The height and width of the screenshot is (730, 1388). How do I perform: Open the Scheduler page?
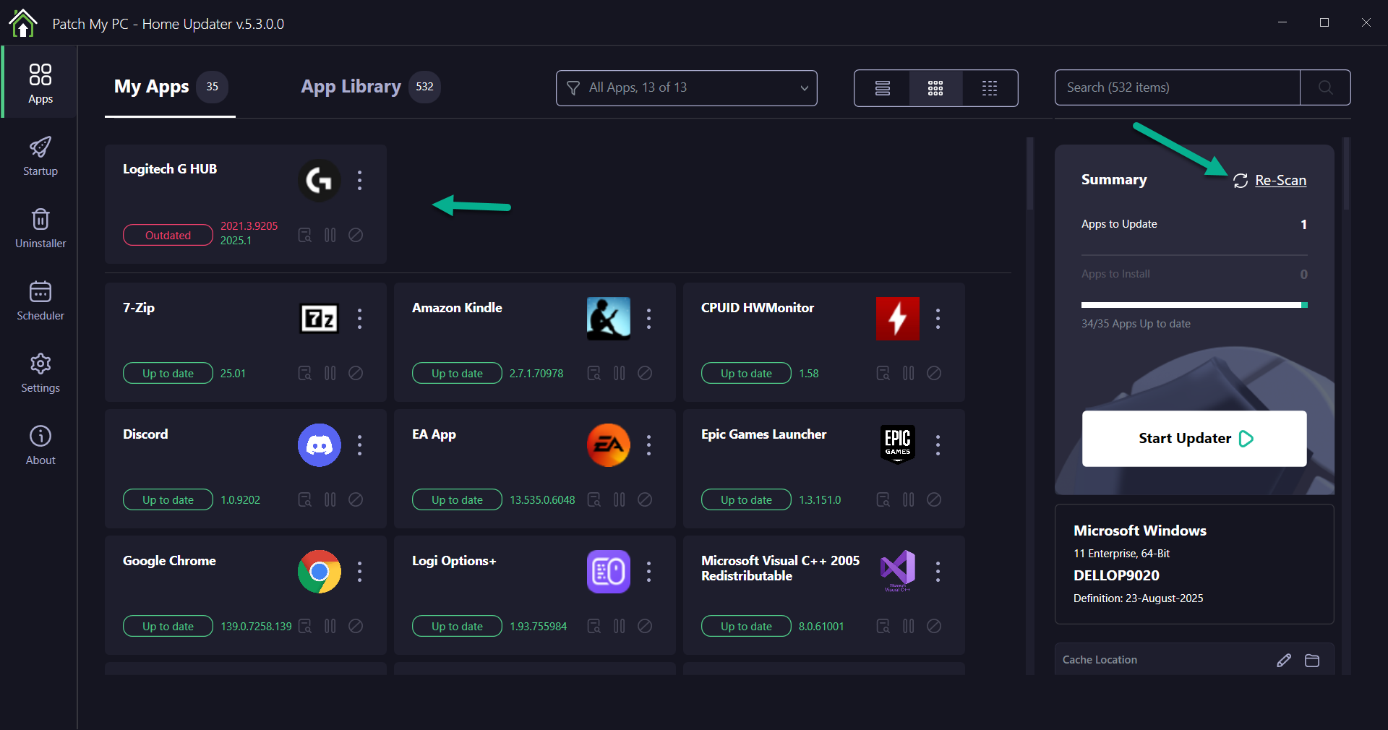(x=40, y=301)
